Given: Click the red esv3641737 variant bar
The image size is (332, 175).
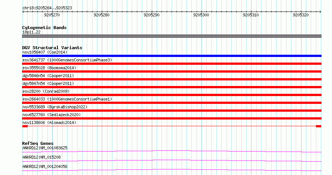Looking at the screenshot, I should click(172, 64).
